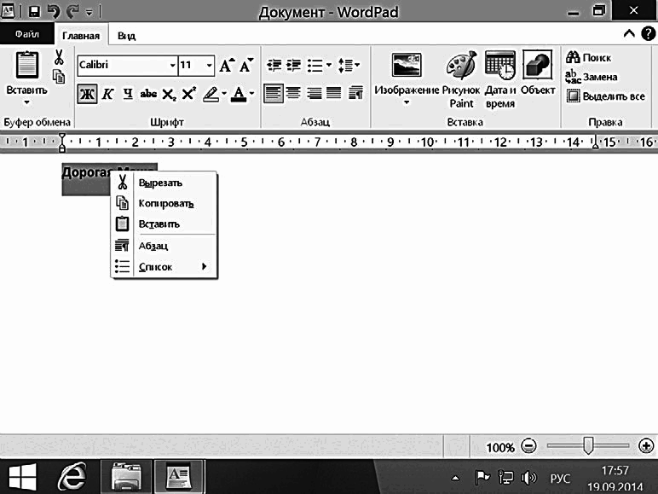
Task: Insert picture via Изображение icon
Action: pyautogui.click(x=407, y=66)
